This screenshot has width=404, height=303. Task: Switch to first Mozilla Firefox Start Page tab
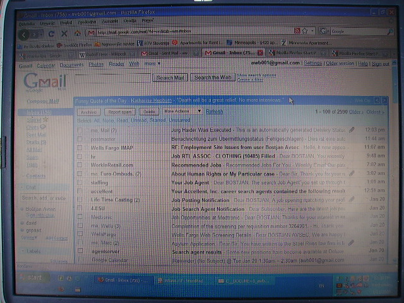297,53
